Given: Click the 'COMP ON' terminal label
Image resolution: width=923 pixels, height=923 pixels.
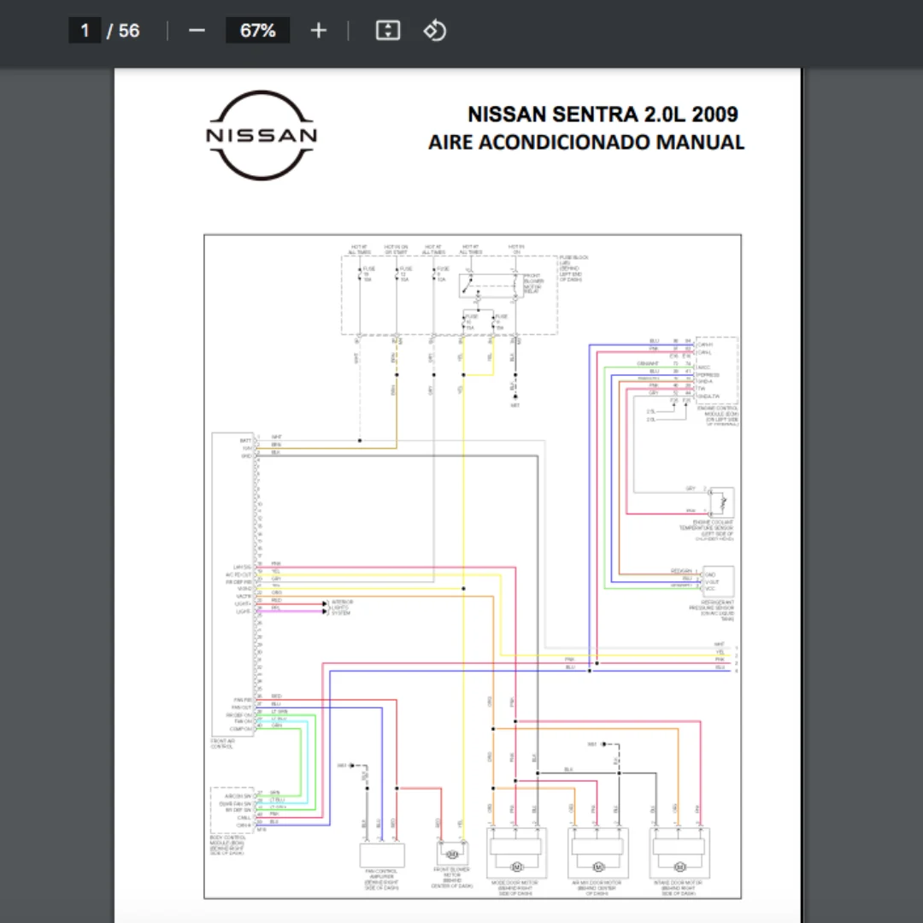Looking at the screenshot, I should coord(243,729).
